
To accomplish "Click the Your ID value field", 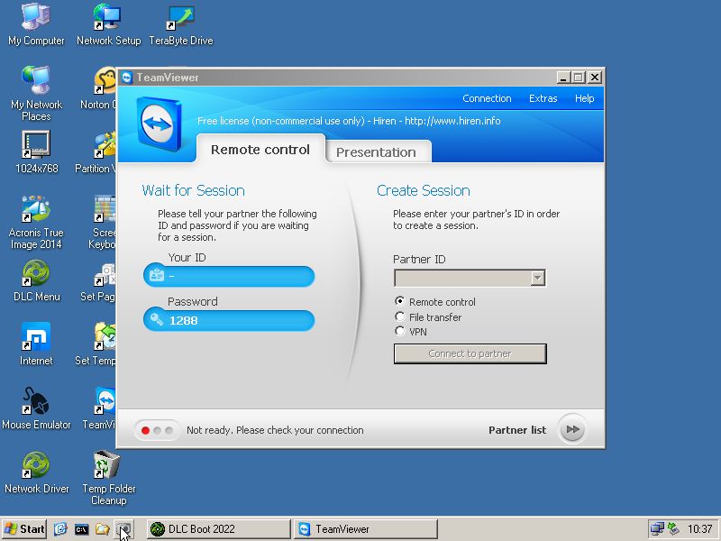I will click(229, 276).
